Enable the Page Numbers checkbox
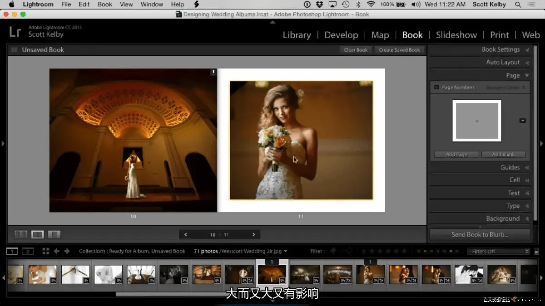 436,87
